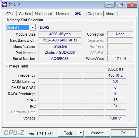Switch to the CPU tab

pos(10,14)
